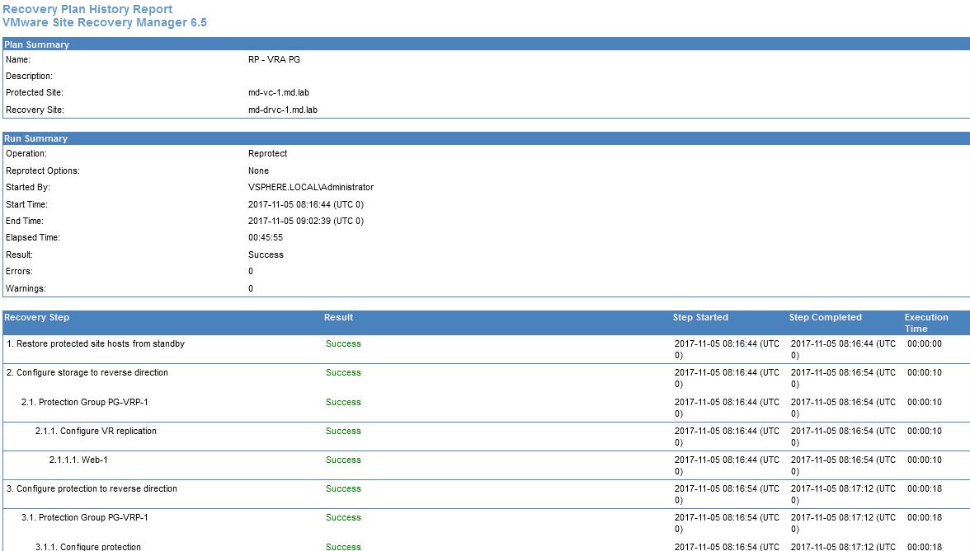The width and height of the screenshot is (970, 551).
Task: Click the Success result for step 2.1.1
Action: point(343,432)
